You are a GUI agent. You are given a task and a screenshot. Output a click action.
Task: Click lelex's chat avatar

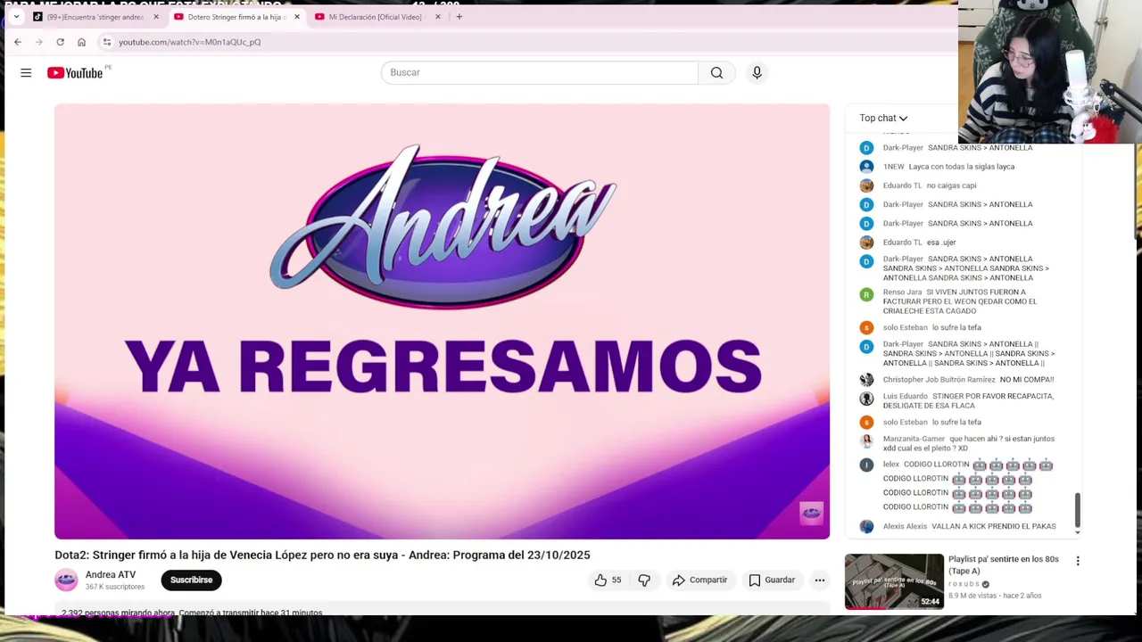click(866, 465)
